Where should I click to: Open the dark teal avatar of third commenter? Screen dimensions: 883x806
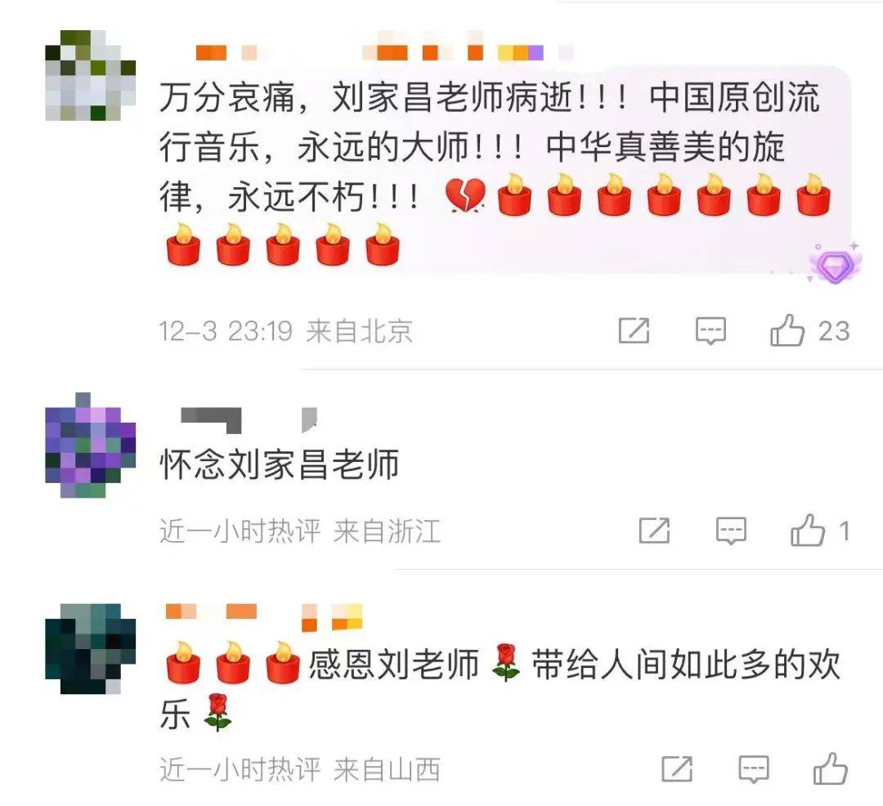(x=90, y=648)
